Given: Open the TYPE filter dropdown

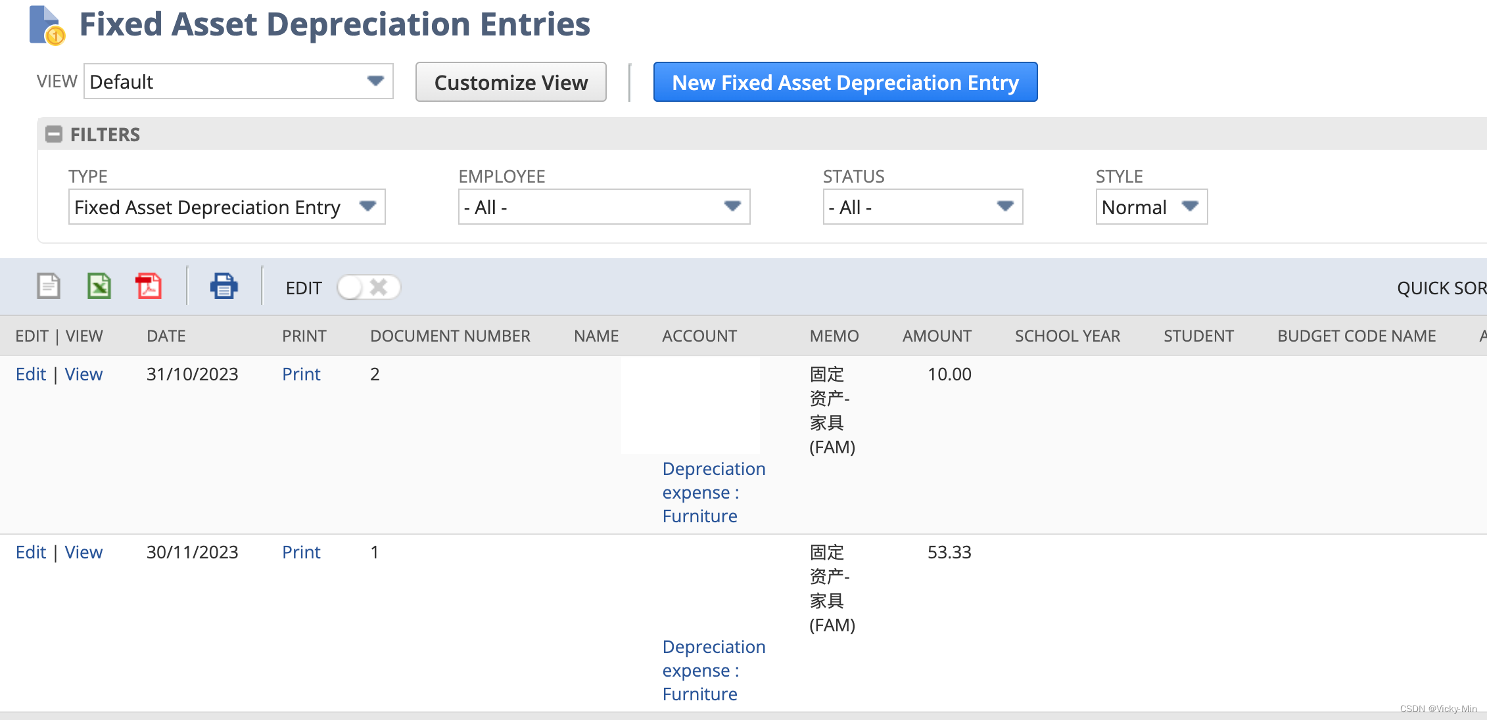Looking at the screenshot, I should click(226, 207).
